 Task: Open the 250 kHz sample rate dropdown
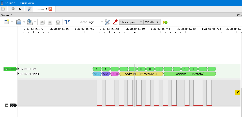[152, 22]
